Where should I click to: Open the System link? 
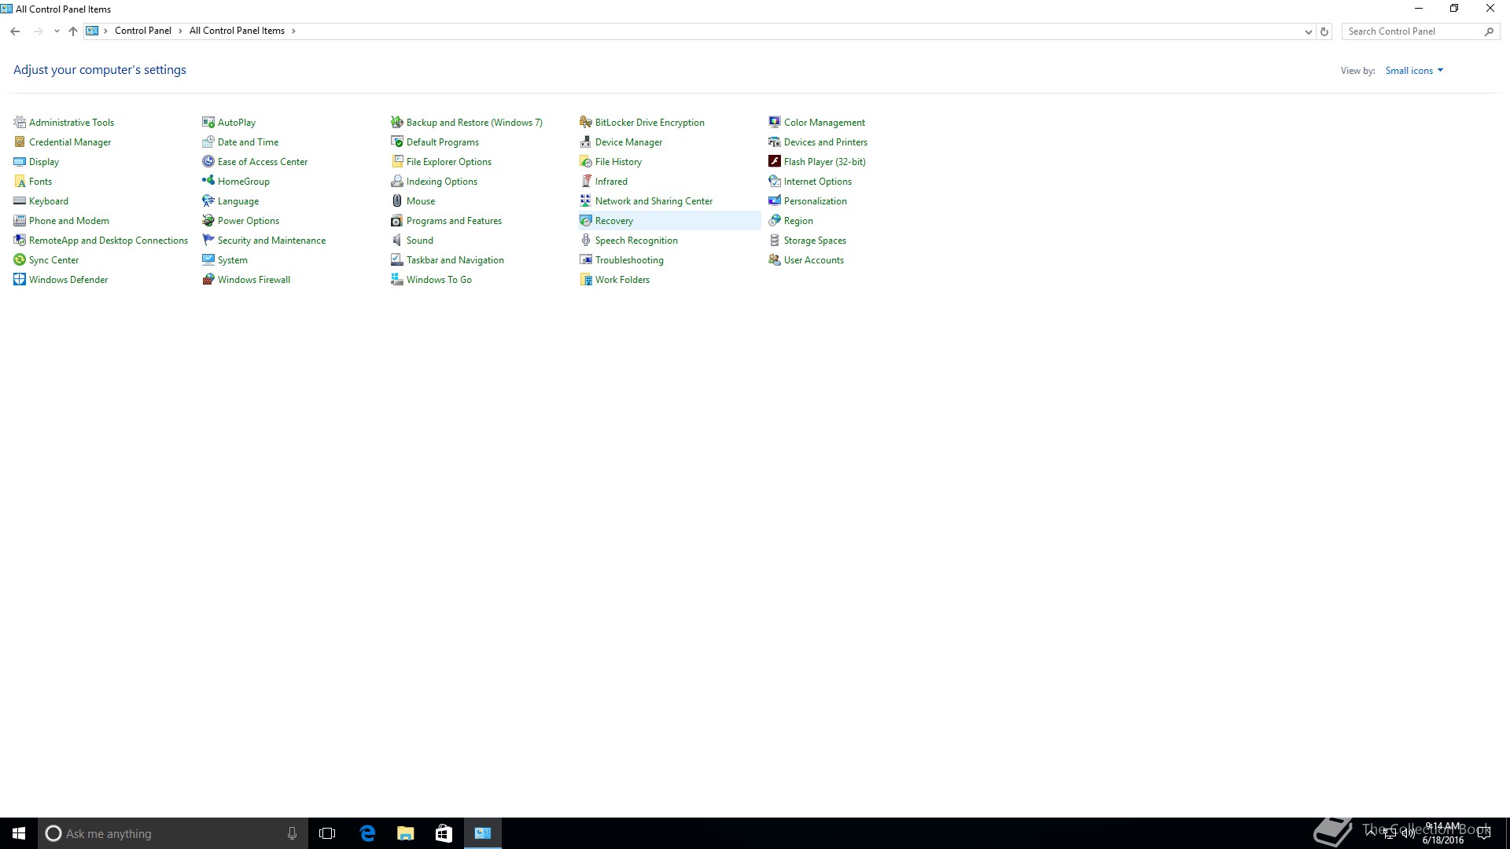pyautogui.click(x=233, y=260)
